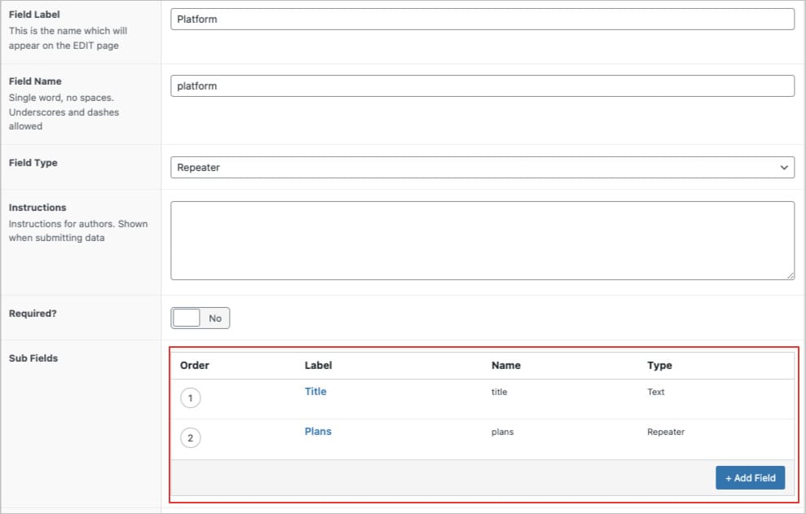The width and height of the screenshot is (806, 514).
Task: Click the Field Label input containing Platform
Action: tap(482, 19)
